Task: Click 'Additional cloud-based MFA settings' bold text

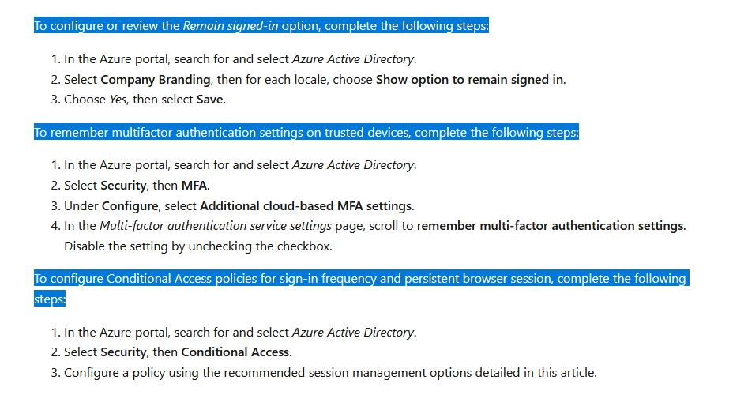Action: point(306,205)
